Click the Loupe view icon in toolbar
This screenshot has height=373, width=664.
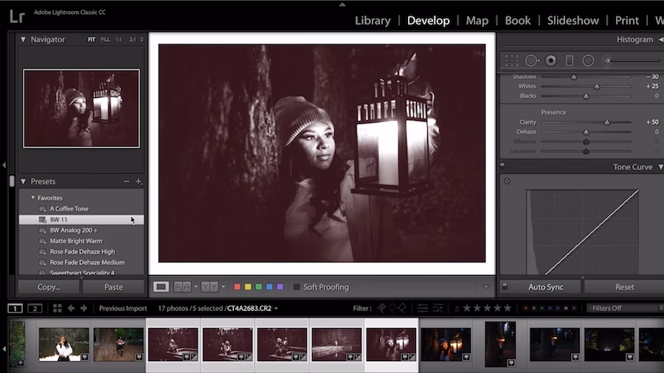pos(161,287)
